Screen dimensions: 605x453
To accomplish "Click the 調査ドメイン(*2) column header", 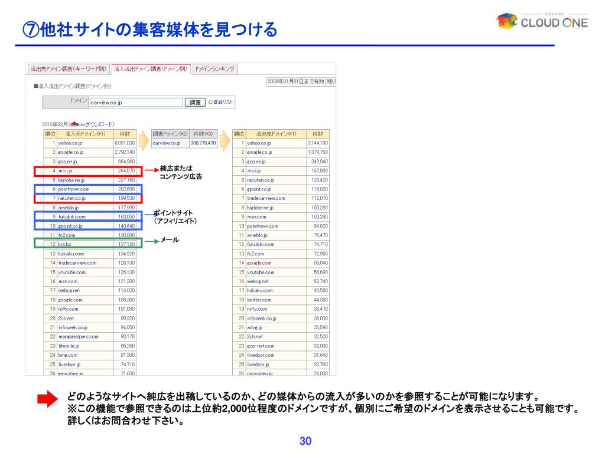I will 170,134.
